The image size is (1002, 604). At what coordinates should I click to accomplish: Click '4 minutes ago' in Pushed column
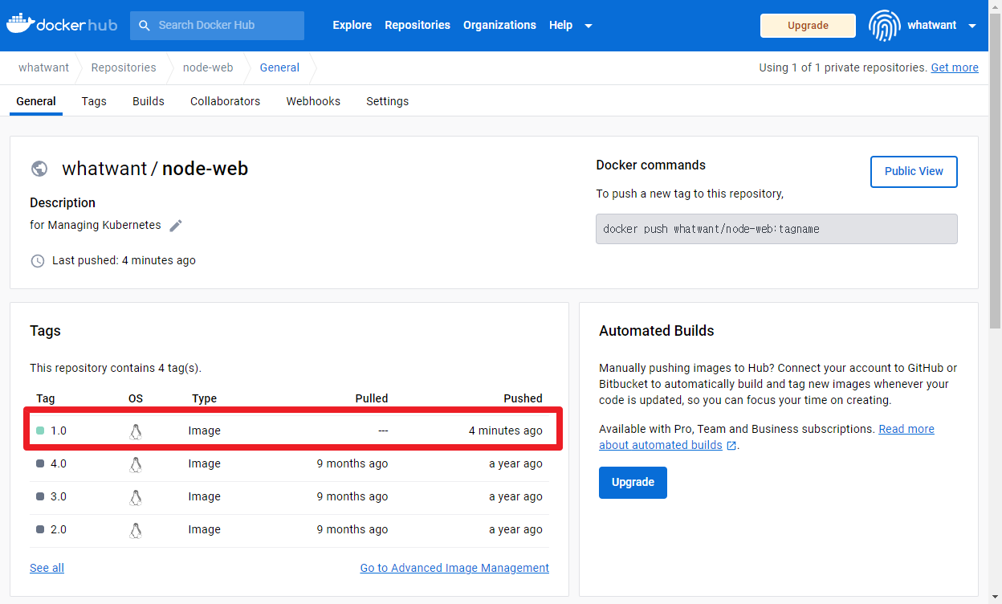[506, 431]
